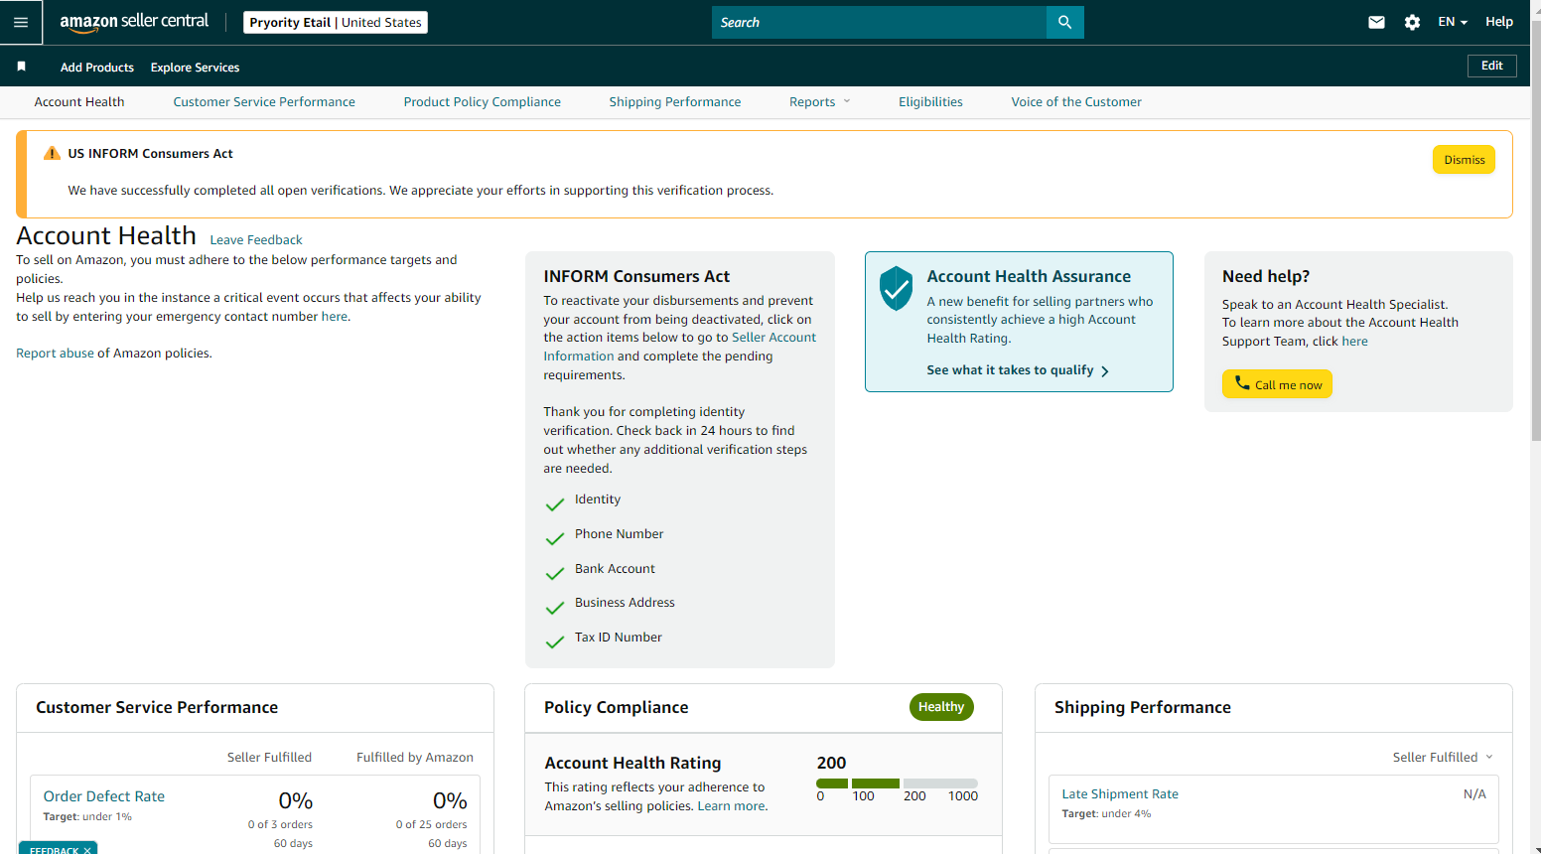The width and height of the screenshot is (1541, 854).
Task: Click Explore Services in the favorites bar
Action: coord(195,68)
